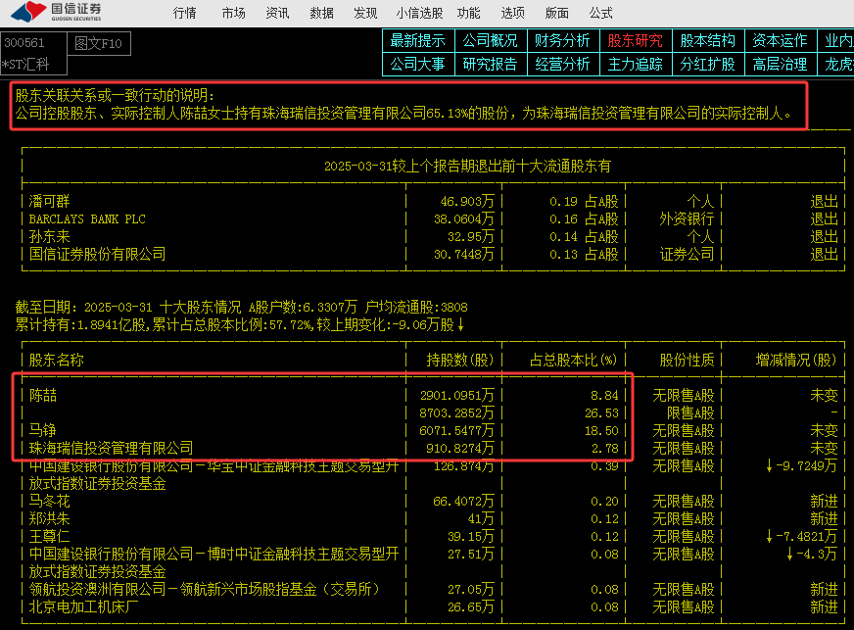Open the 小信选股 menu
The width and height of the screenshot is (854, 630).
[x=419, y=13]
